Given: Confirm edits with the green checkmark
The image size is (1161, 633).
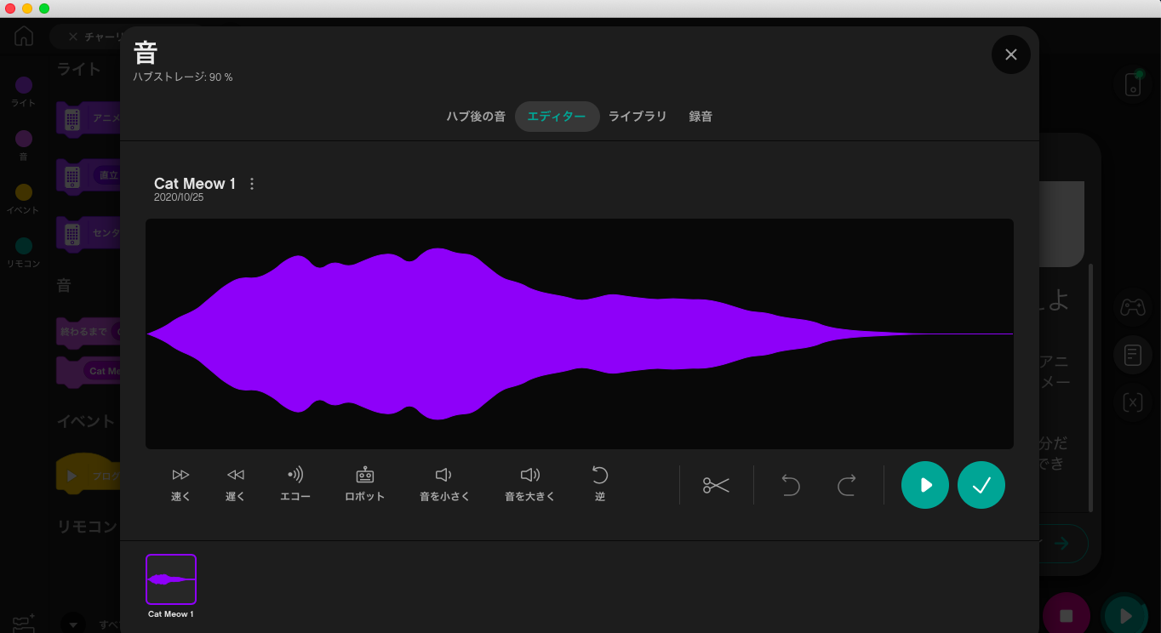Looking at the screenshot, I should click(x=981, y=484).
